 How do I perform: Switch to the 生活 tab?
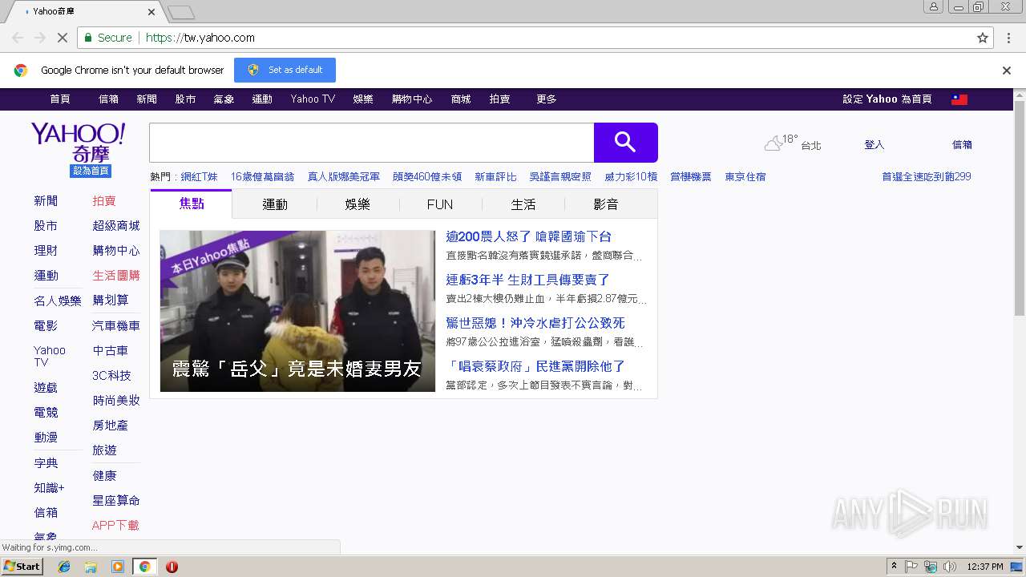523,204
